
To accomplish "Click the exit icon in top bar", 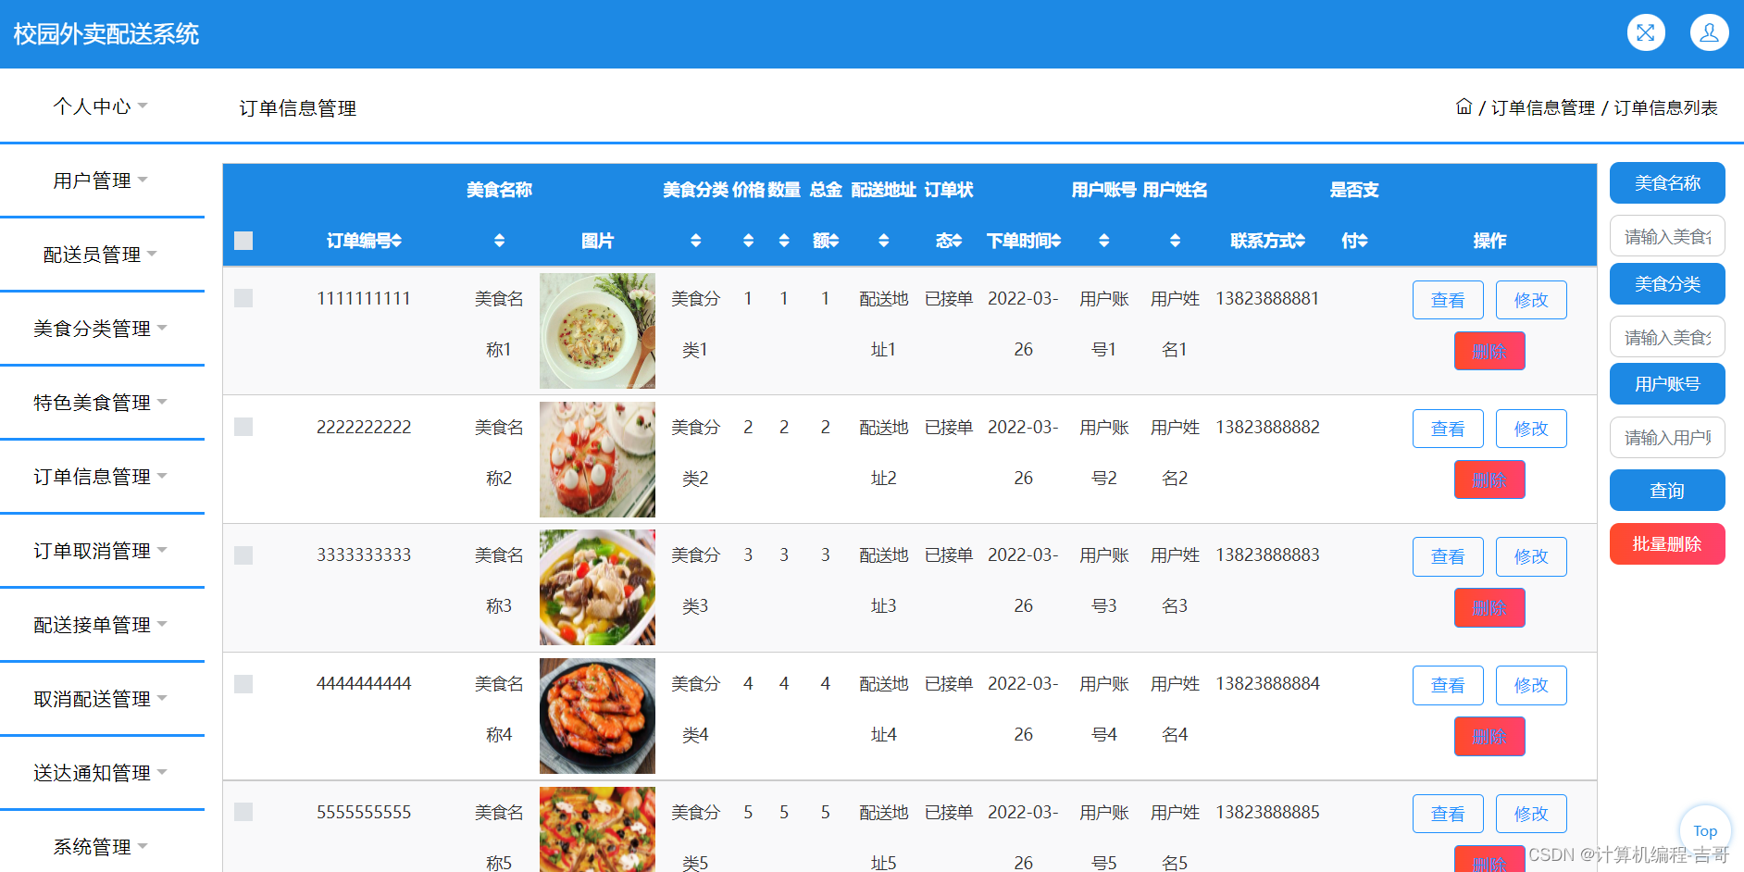I will click(1646, 32).
